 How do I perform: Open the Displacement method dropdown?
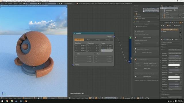pos(175,97)
